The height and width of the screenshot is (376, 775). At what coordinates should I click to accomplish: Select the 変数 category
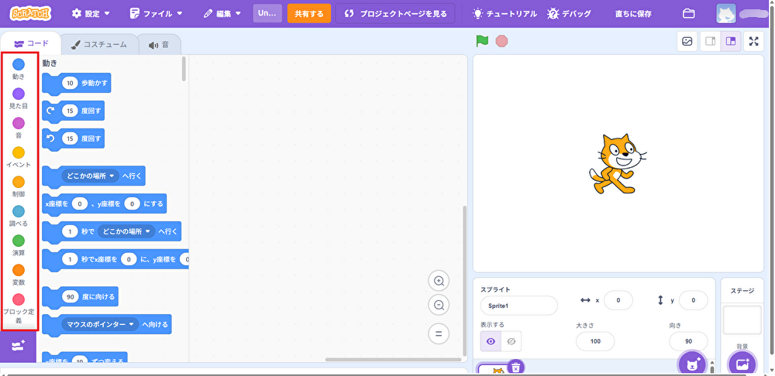[x=19, y=275]
